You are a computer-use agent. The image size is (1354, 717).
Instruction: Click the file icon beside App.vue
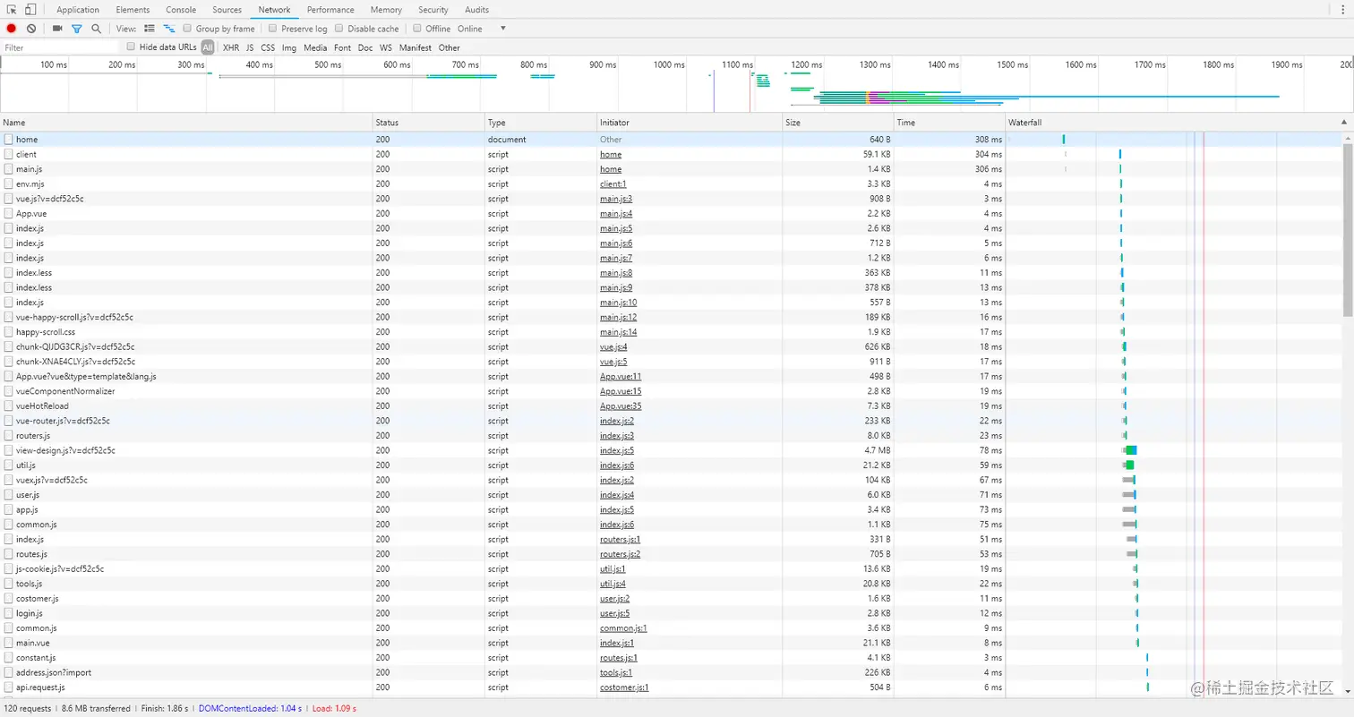point(8,214)
